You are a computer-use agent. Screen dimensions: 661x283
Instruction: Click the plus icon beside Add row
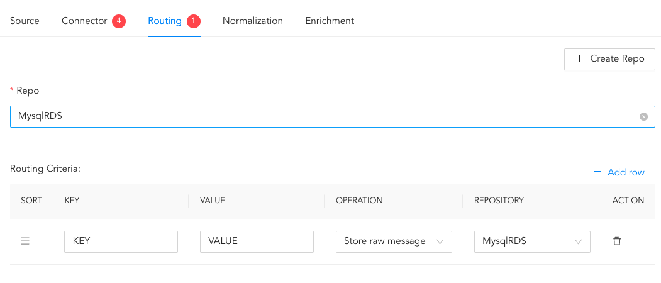pos(597,172)
